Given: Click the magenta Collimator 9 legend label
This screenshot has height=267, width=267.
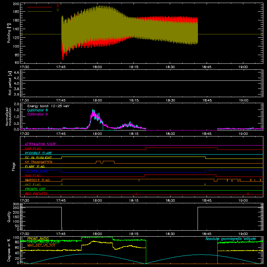Looking at the screenshot, I should coord(37,114).
